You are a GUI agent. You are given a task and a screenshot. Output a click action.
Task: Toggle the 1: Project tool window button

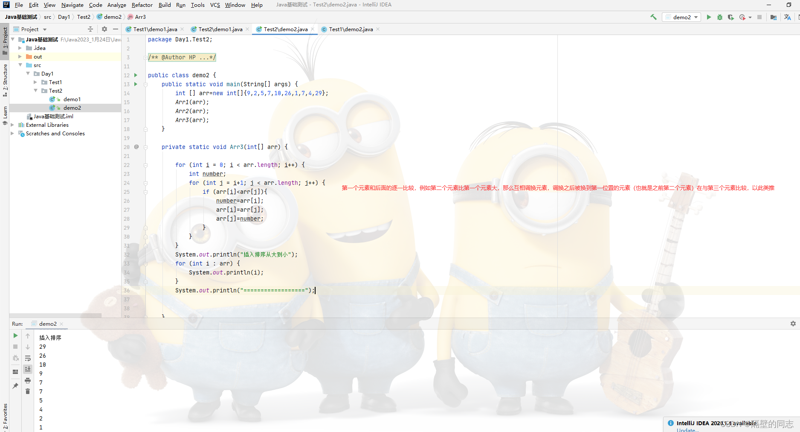5,41
